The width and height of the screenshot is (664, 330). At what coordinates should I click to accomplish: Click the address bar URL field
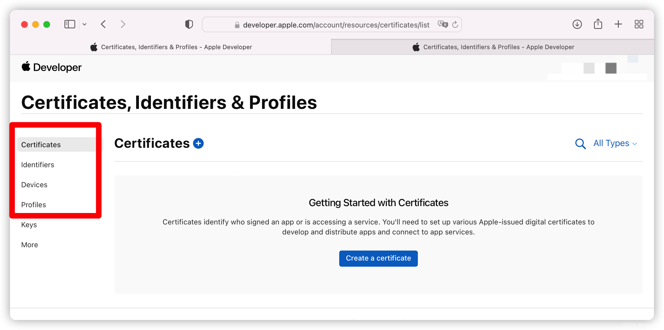332,25
